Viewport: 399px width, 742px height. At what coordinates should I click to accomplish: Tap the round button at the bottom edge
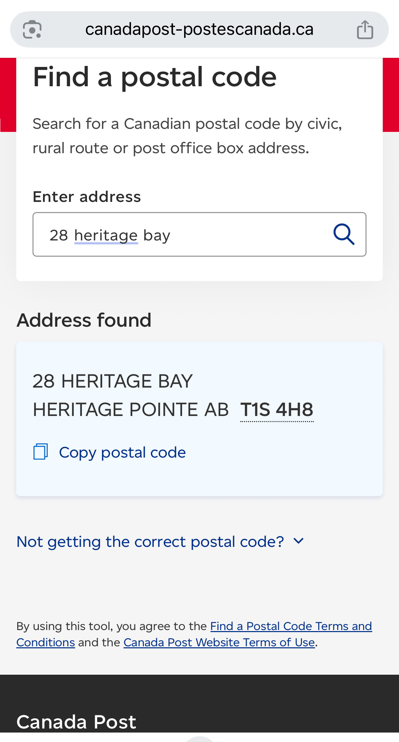200,739
